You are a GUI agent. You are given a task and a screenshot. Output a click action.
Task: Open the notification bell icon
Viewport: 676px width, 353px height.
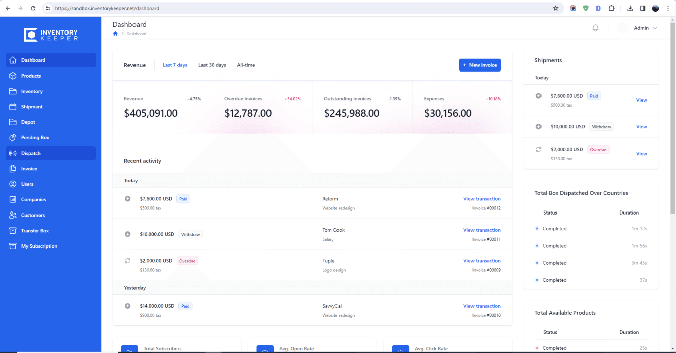coord(595,28)
